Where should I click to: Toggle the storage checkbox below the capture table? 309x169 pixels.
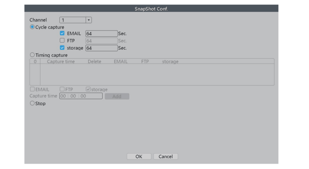tap(88, 89)
